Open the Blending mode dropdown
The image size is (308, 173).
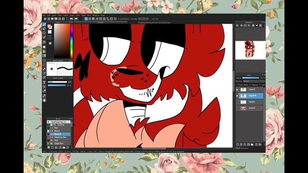pos(254,81)
